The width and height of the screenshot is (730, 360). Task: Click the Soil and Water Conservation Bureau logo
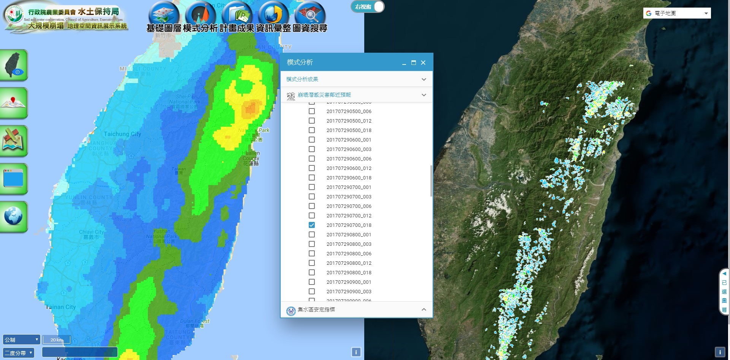pos(15,15)
